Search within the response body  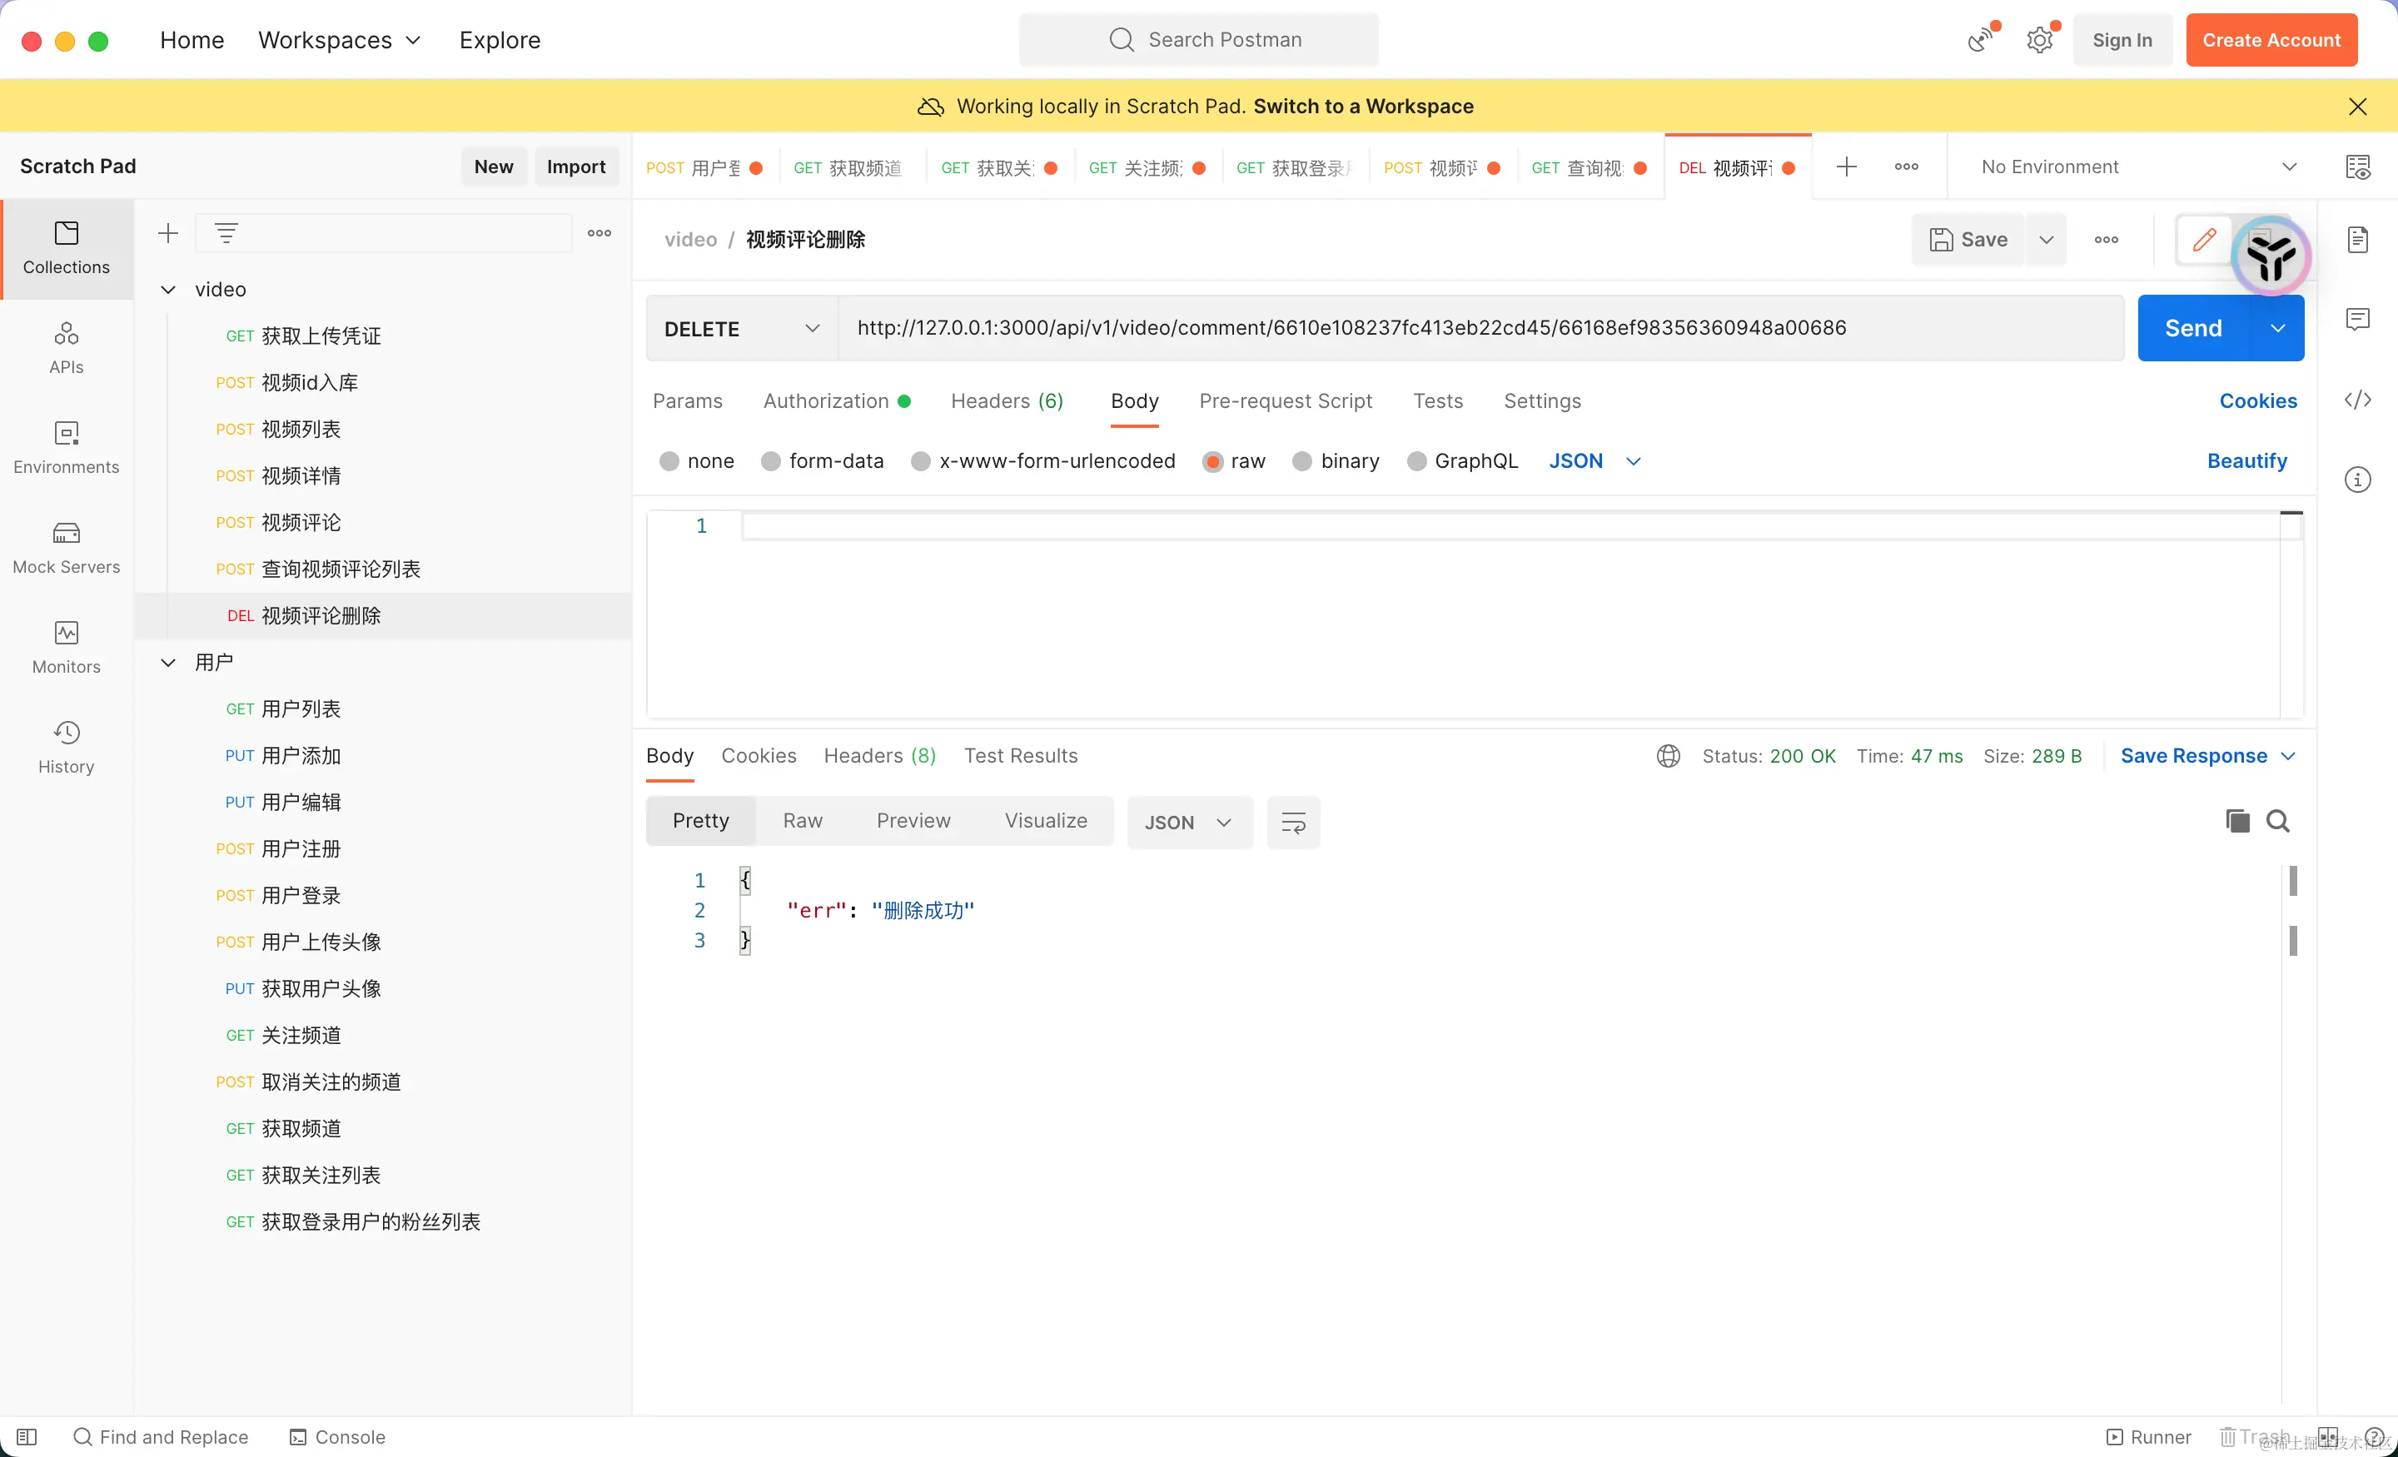click(2277, 820)
